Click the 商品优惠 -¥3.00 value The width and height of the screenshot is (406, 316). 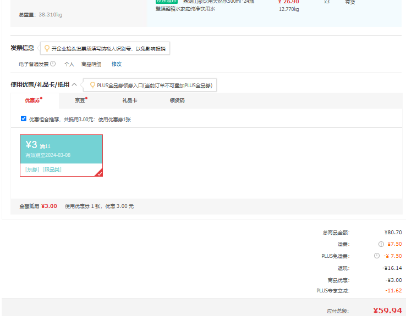pos(393,280)
